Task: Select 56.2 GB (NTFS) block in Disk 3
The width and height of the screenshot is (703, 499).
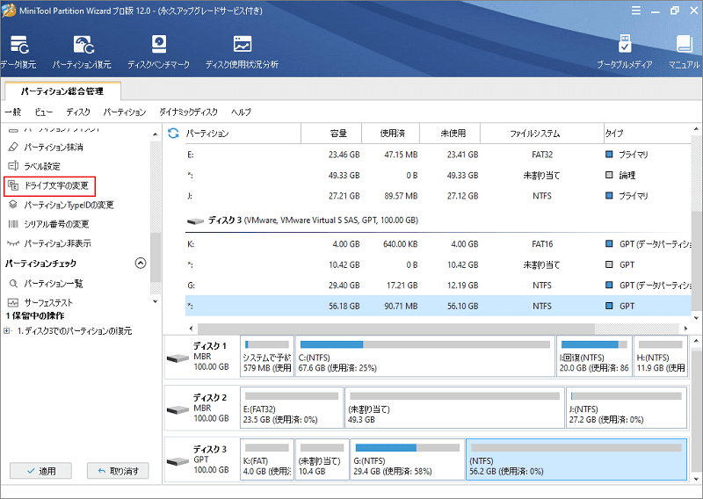Action: 576,459
